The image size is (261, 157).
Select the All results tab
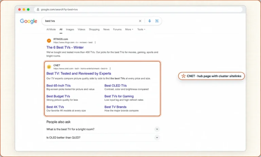pos(61,29)
